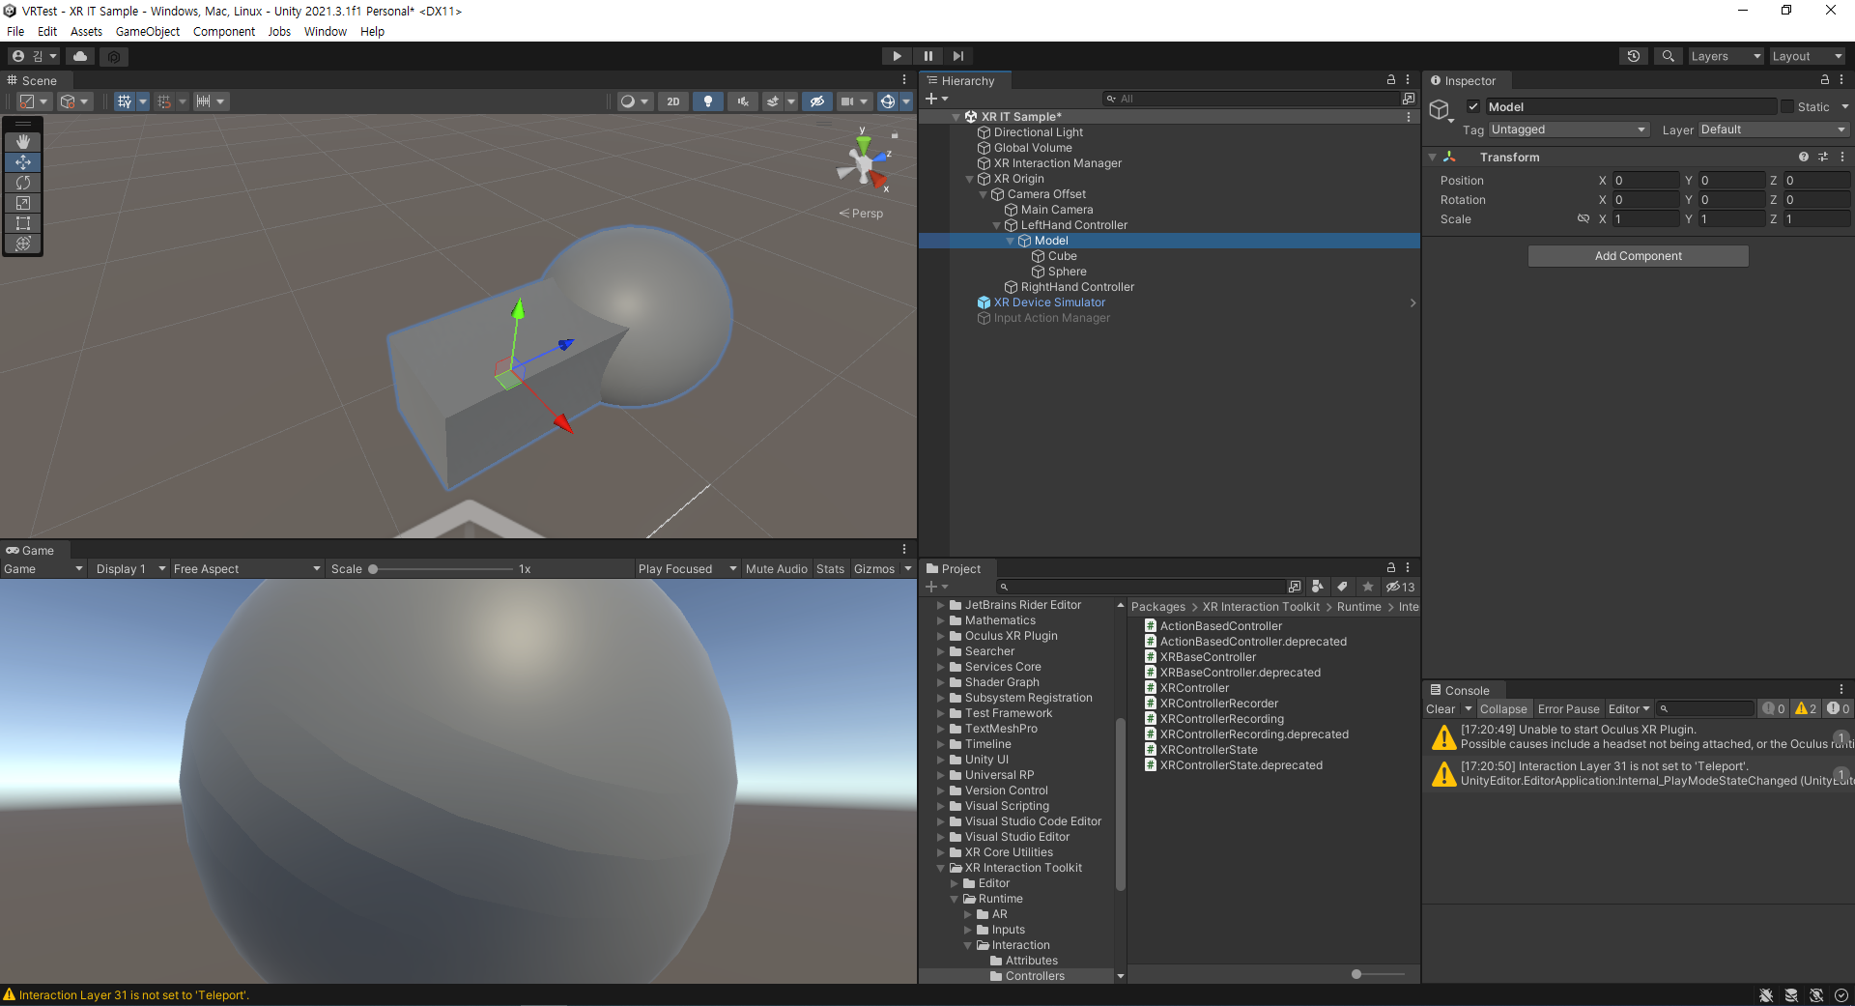Switch Persp projection mode

pos(862,214)
